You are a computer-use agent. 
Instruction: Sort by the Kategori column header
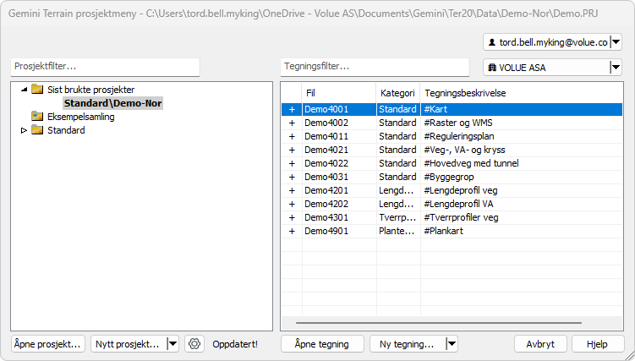click(x=397, y=92)
